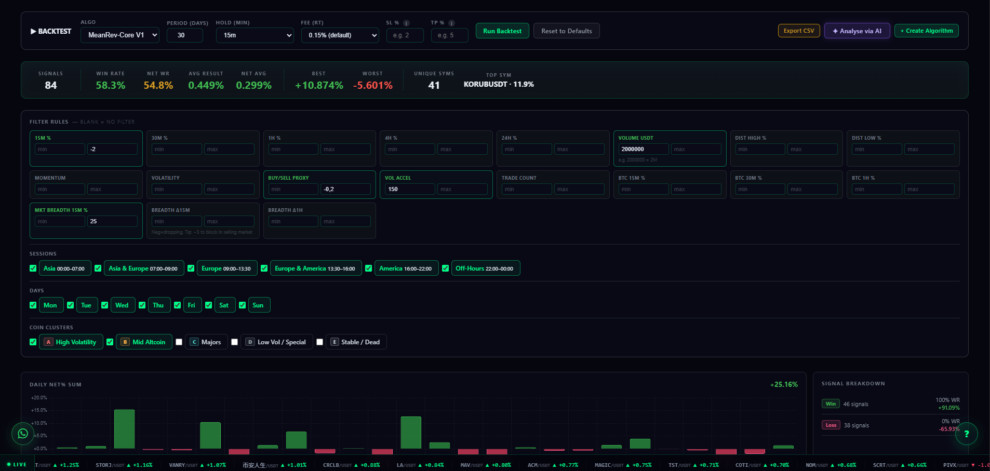Click the BTC 1H % min field
990x471 pixels.
tap(877, 189)
